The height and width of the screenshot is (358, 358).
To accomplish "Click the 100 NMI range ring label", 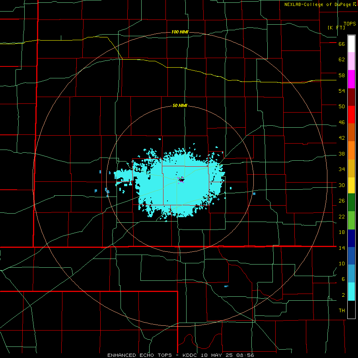I will (180, 32).
